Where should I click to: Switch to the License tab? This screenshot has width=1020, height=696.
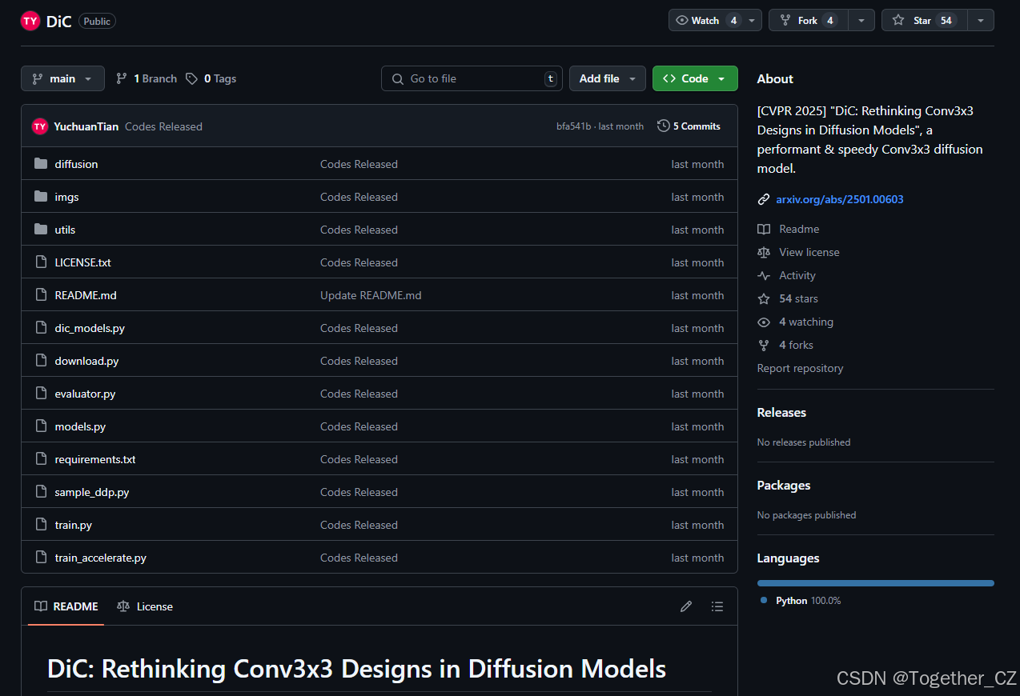click(145, 606)
